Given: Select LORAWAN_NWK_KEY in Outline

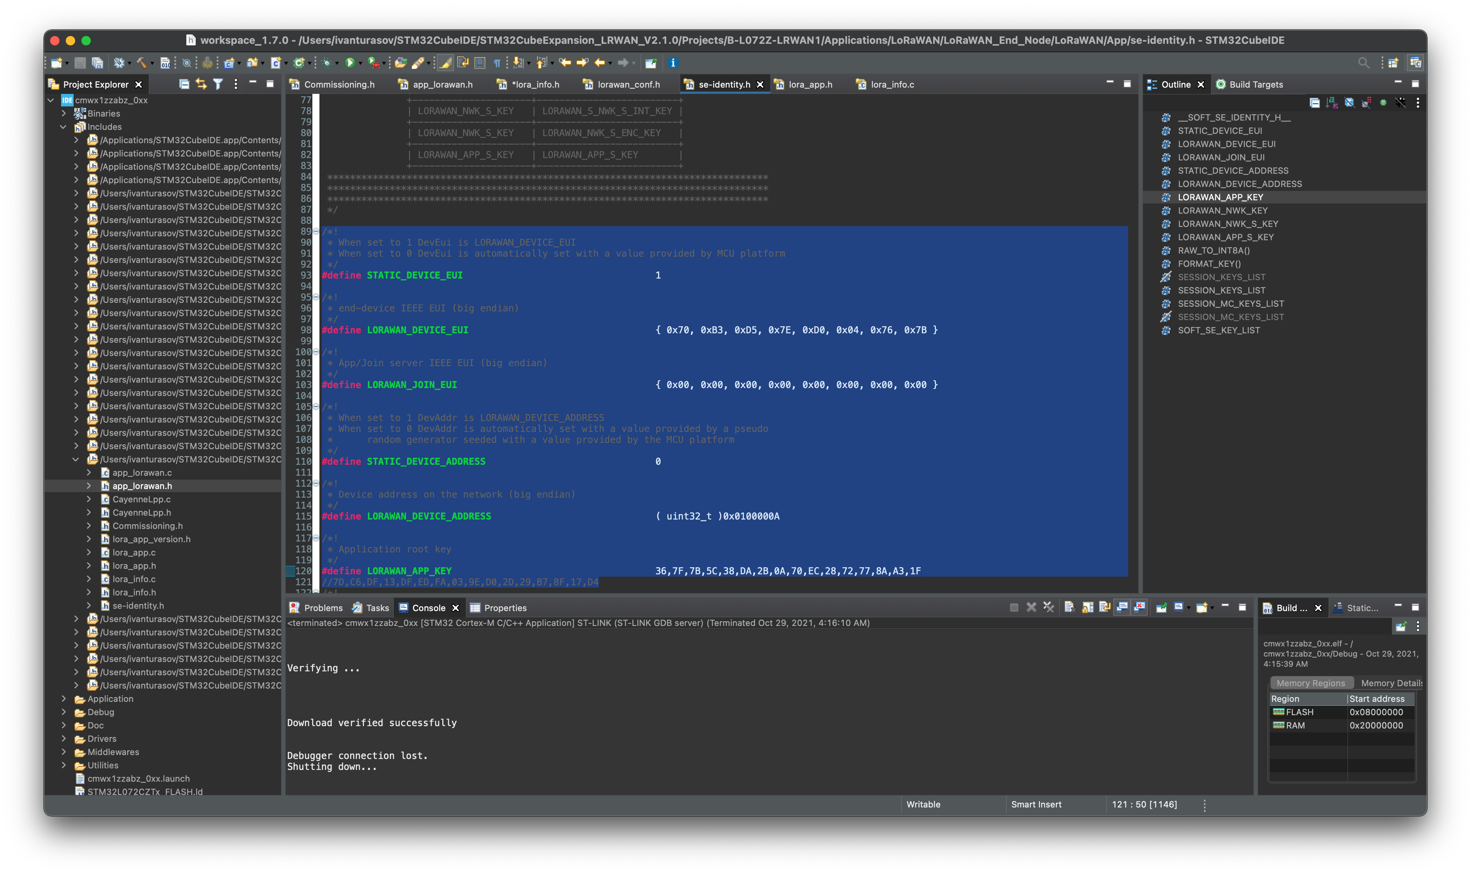Looking at the screenshot, I should (x=1222, y=211).
